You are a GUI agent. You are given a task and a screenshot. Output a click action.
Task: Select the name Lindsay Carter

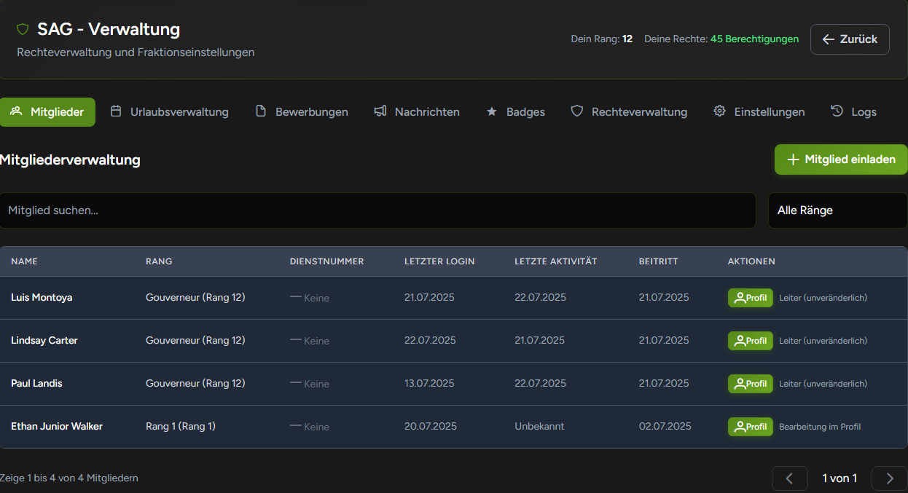44,341
